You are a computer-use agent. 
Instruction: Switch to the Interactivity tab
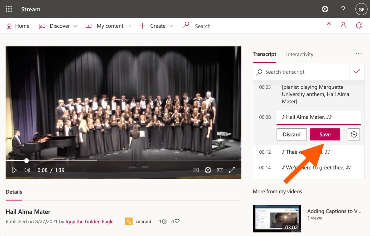pyautogui.click(x=300, y=54)
